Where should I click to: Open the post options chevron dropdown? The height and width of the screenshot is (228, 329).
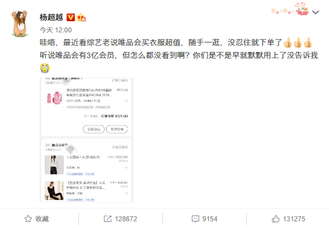[316, 12]
